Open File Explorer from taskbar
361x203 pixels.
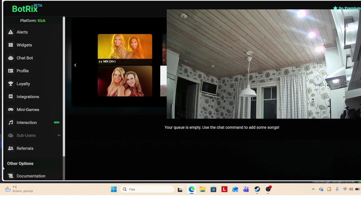point(202,189)
